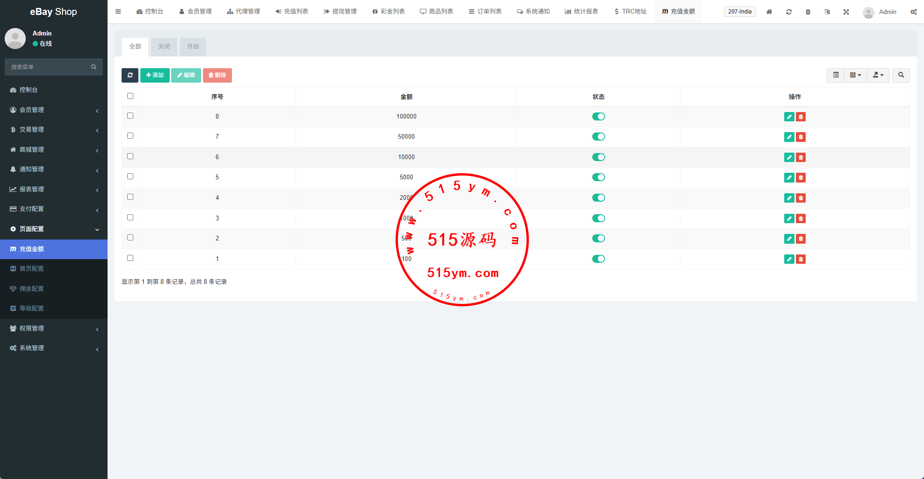Click the home icon in top bar
Viewport: 924px width, 479px height.
[769, 12]
